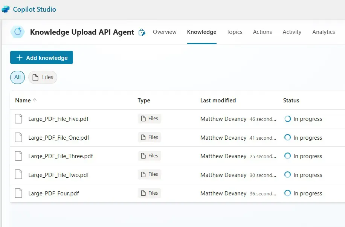The width and height of the screenshot is (345, 227).
Task: Click the Files type badge for Large_PDF_File_One.pdf
Action: pyautogui.click(x=150, y=137)
